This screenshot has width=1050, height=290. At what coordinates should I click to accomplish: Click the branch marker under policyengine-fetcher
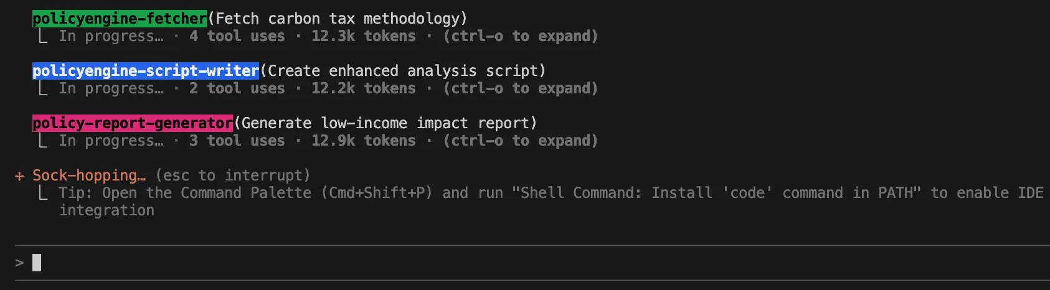tap(42, 37)
